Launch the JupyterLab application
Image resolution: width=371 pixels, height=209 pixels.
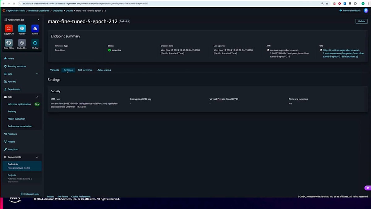[x=9, y=30]
